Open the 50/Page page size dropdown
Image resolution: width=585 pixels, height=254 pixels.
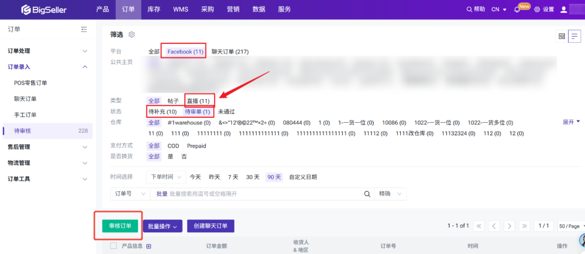[x=569, y=226]
